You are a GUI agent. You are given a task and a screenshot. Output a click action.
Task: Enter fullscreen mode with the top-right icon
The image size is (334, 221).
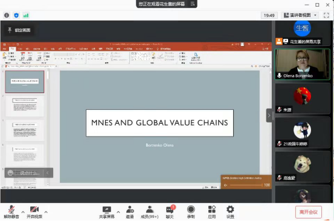coord(326,15)
